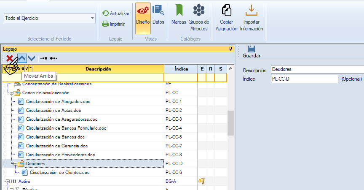Switch to Diseño view
364x190 pixels.
point(143,19)
